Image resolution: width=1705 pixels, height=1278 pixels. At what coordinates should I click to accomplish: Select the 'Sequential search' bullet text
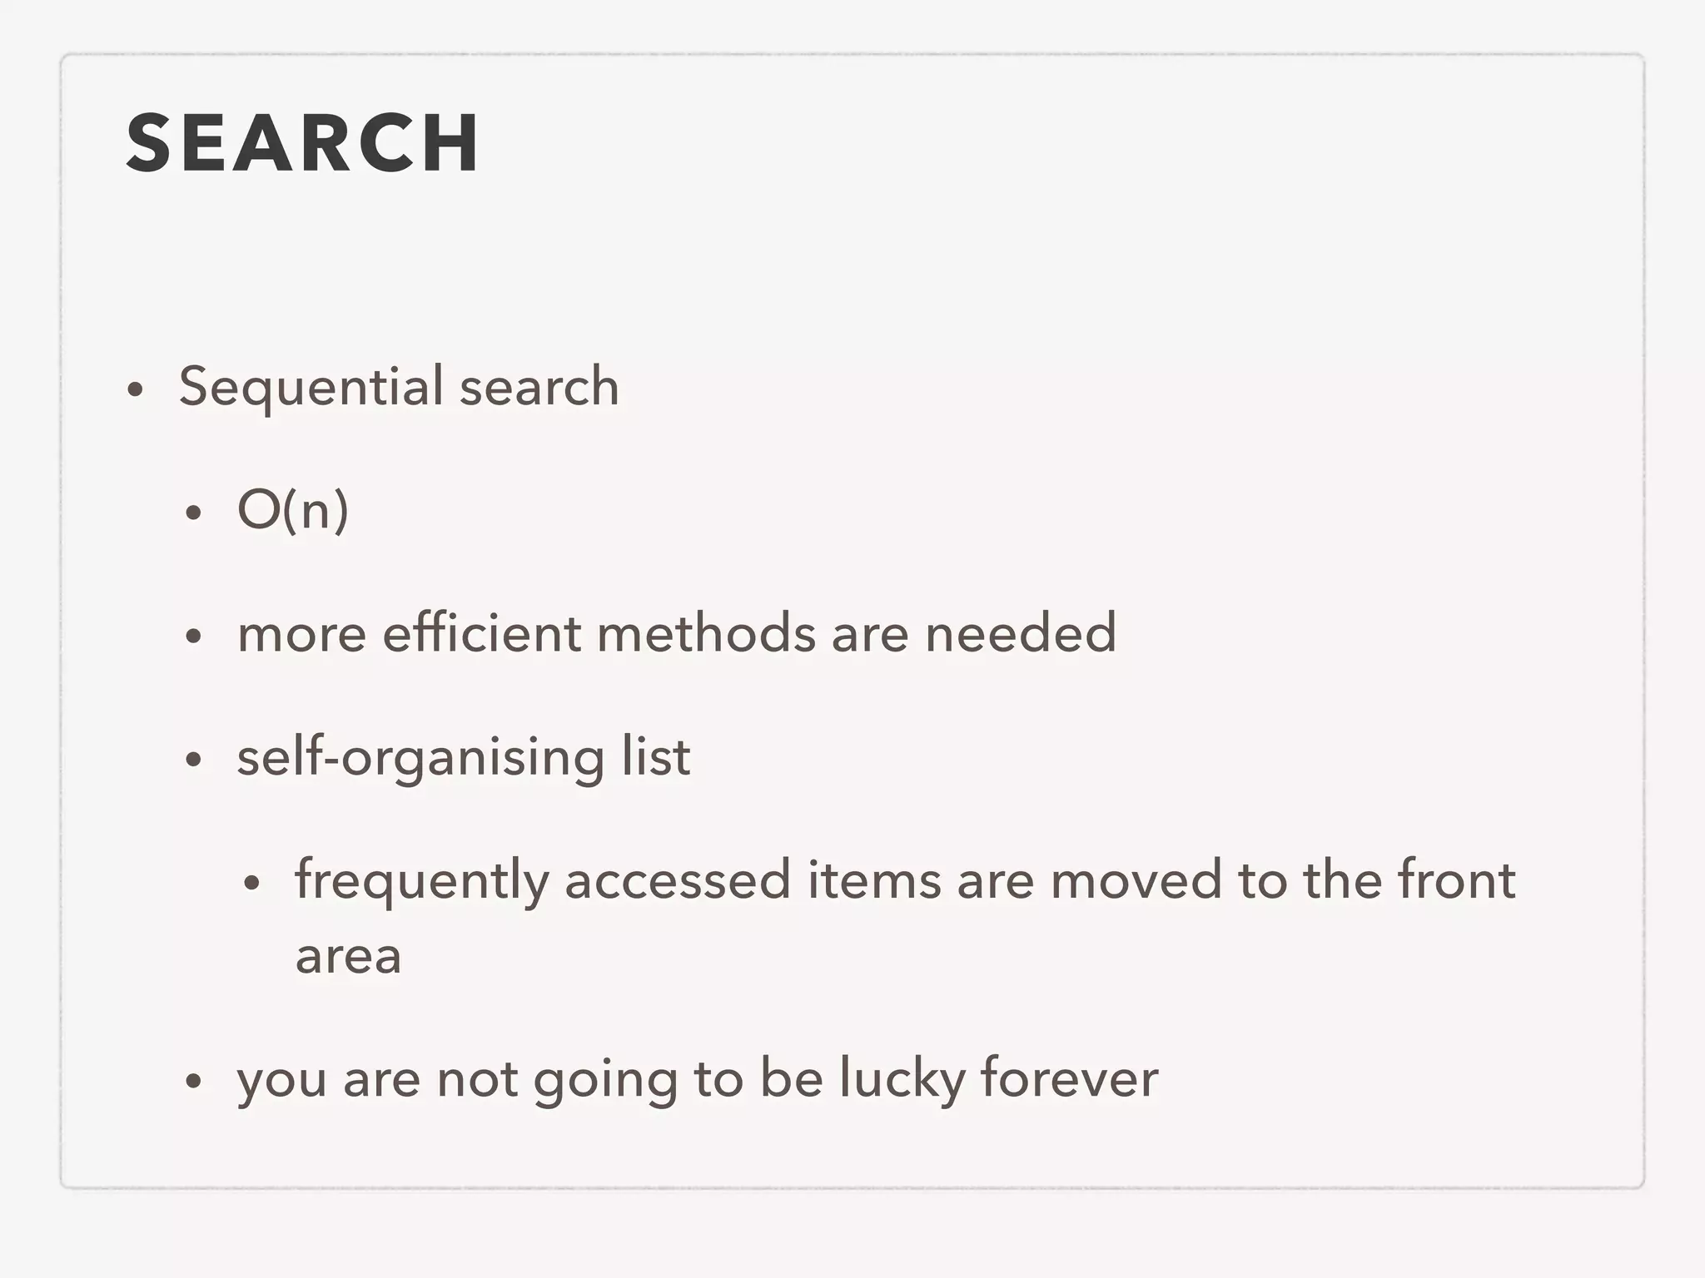point(399,387)
